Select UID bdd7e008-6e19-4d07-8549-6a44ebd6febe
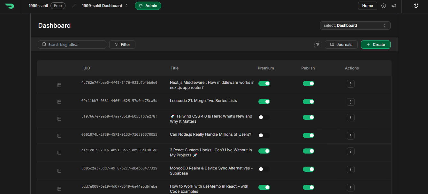The width and height of the screenshot is (428, 194). 119,186
